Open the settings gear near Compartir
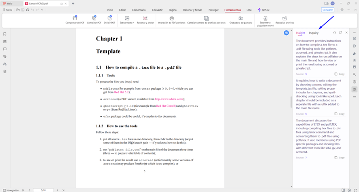This screenshot has width=359, height=192. [342, 10]
